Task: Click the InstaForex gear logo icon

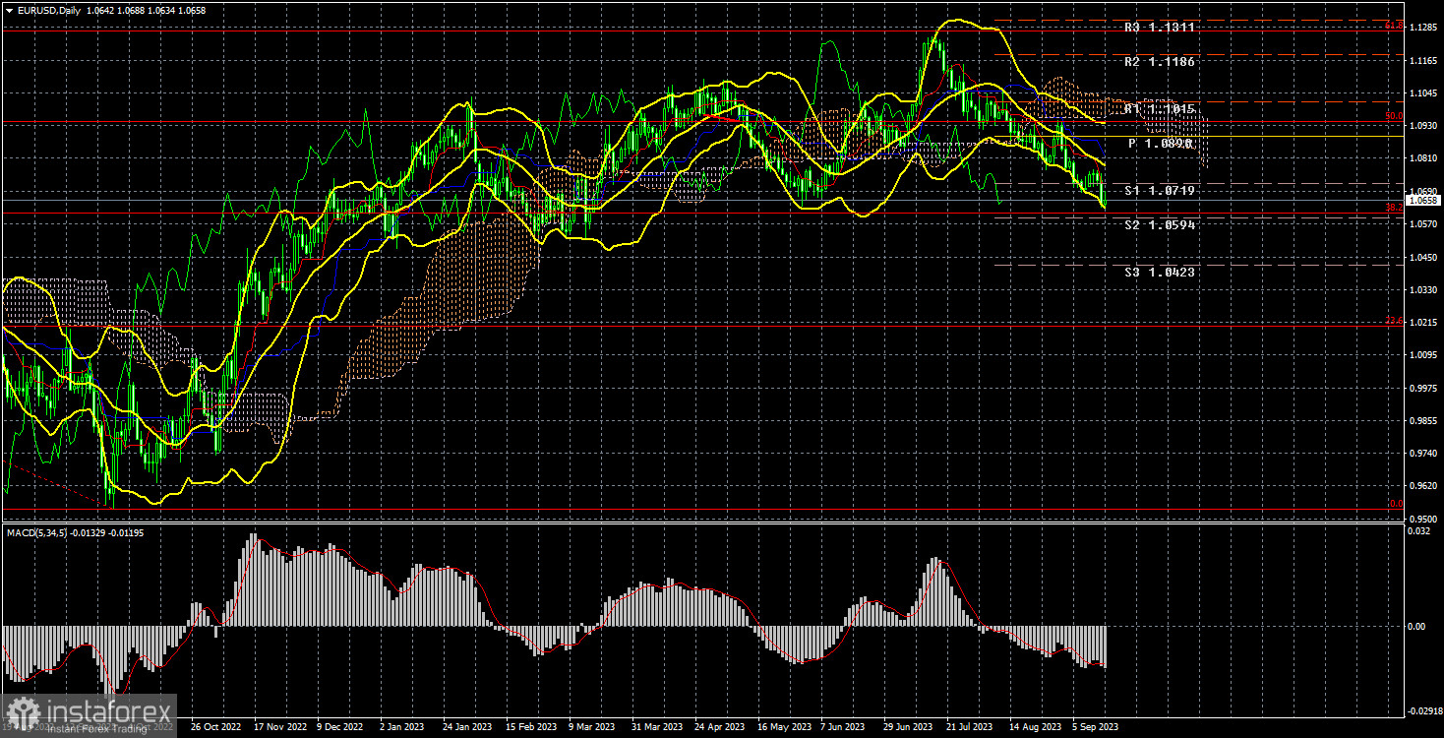Action: coord(22,711)
